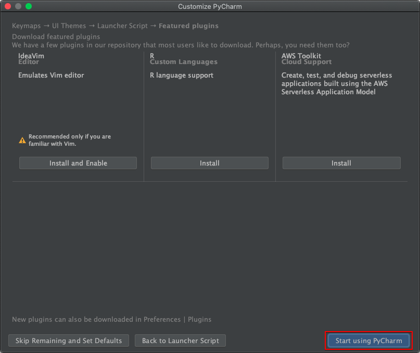Install the AWS Toolkit plugin
The height and width of the screenshot is (353, 420).
pyautogui.click(x=341, y=163)
